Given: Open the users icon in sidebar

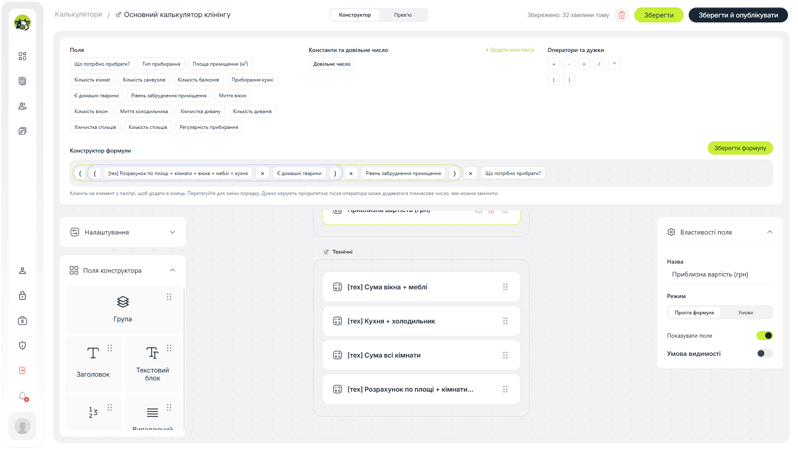Looking at the screenshot, I should 22,106.
